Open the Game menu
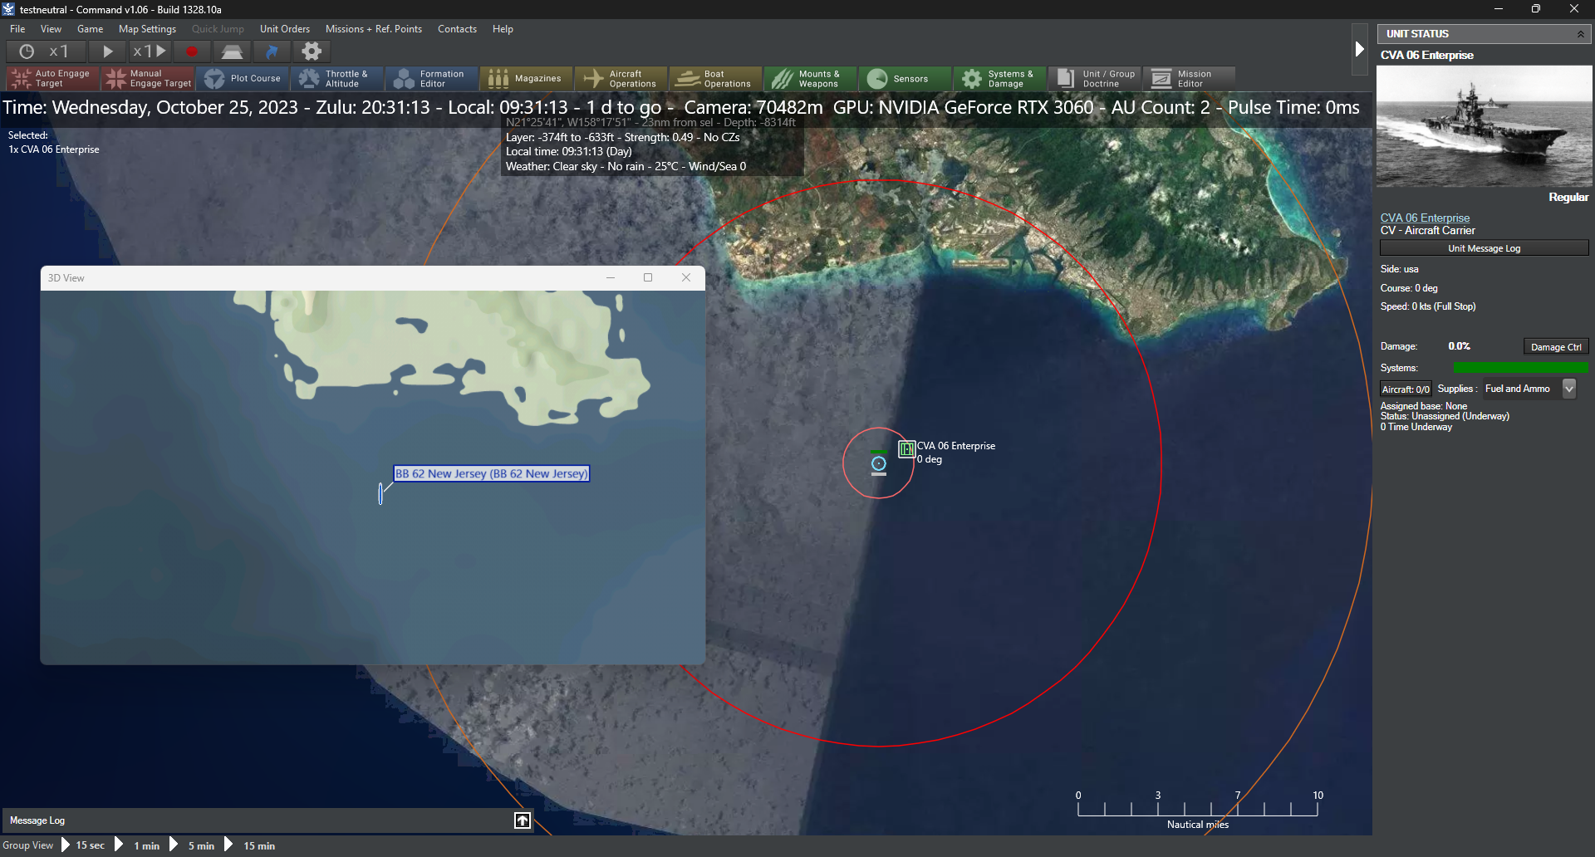This screenshot has width=1595, height=857. tap(91, 29)
